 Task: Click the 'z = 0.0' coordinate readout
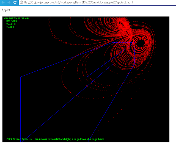[x=10, y=27]
